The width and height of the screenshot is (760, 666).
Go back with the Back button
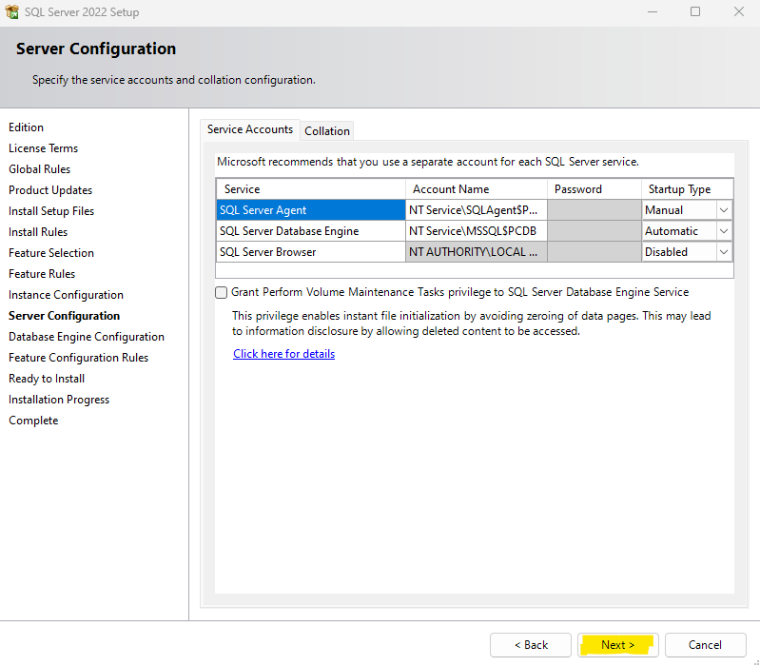point(531,645)
